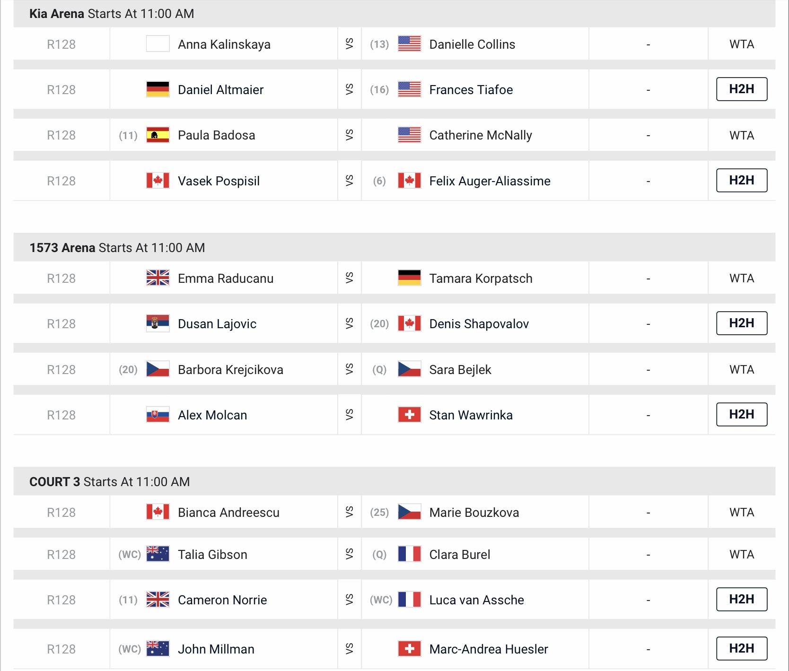789x671 pixels.
Task: Click Slovakia flag beside Alex Molcan
Action: 158,415
